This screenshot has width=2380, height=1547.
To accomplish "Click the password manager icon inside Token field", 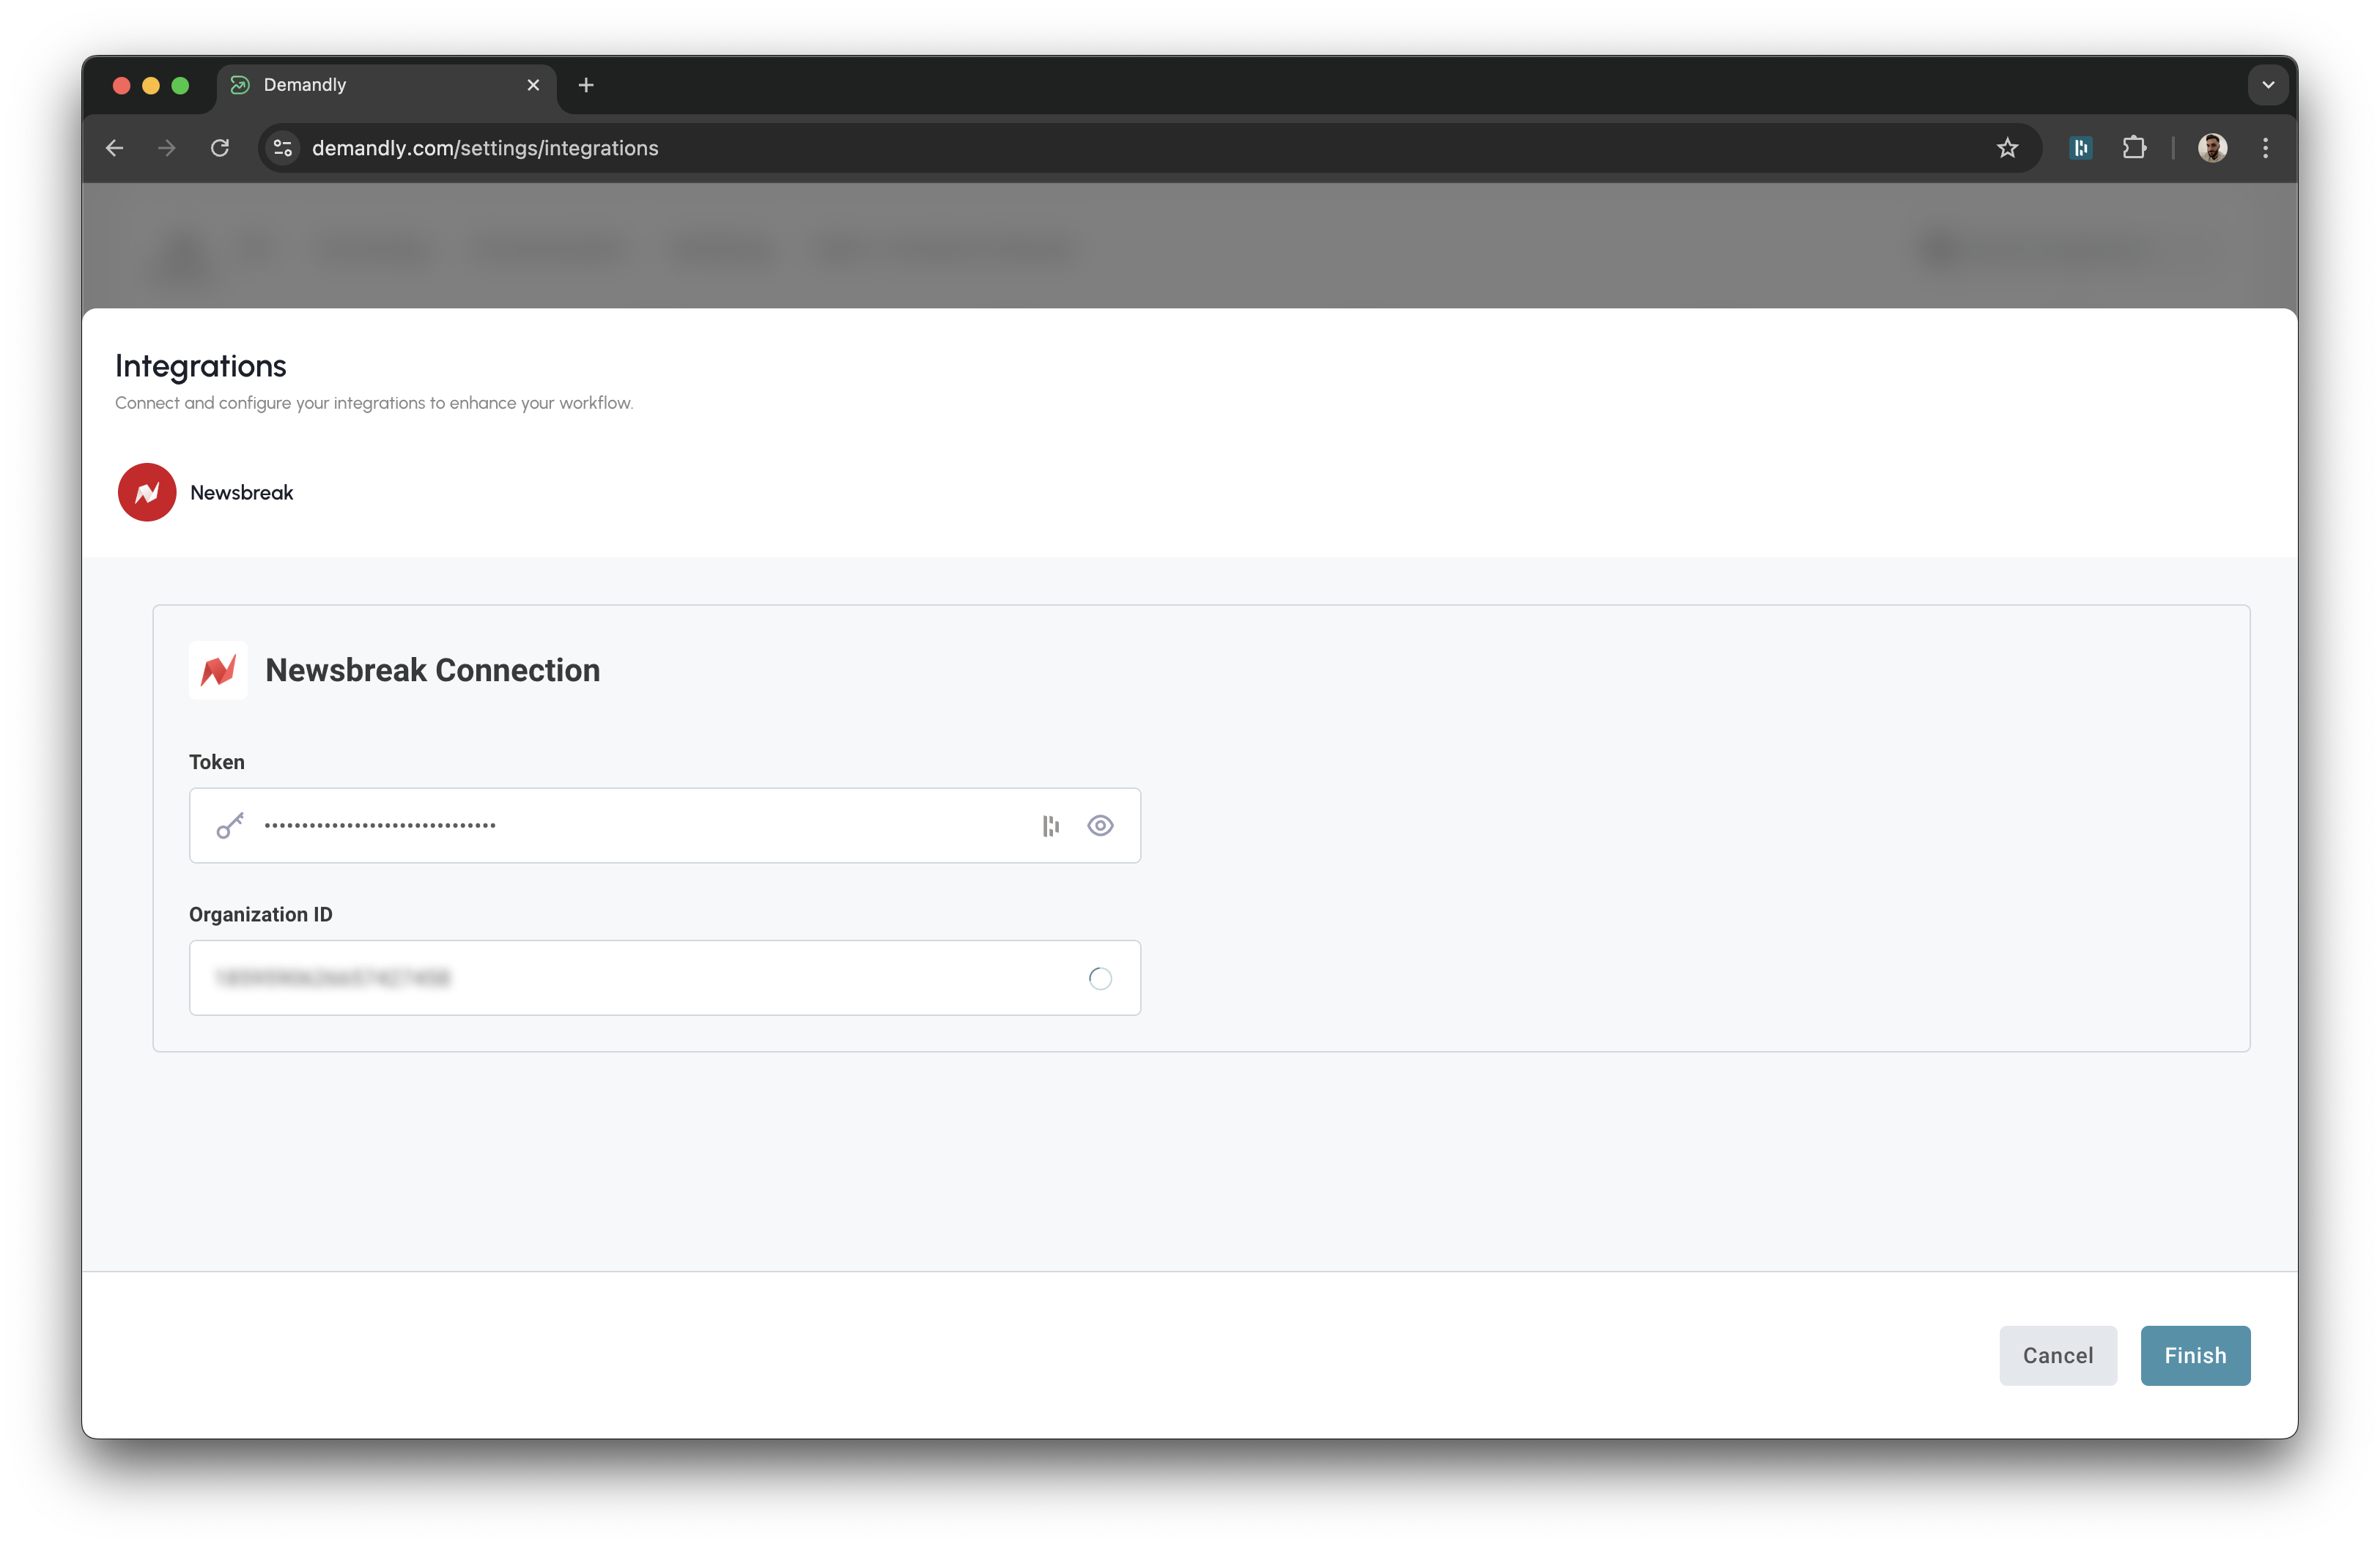I will 1049,826.
